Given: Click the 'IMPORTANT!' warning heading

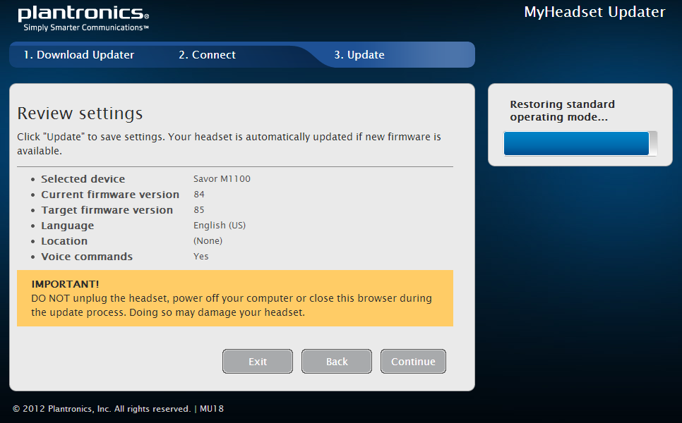Looking at the screenshot, I should click(65, 284).
